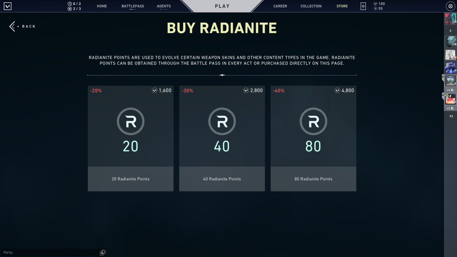Image resolution: width=457 pixels, height=257 pixels.
Task: Select the blue robot friend avatar
Action: coord(450,68)
